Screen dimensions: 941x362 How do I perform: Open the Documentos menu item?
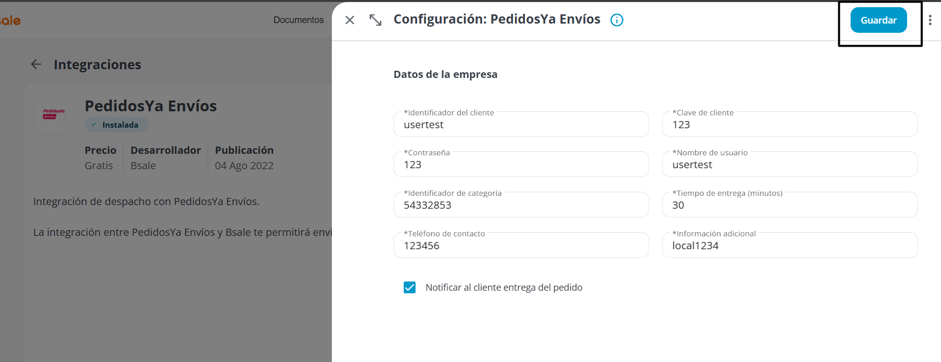tap(298, 20)
